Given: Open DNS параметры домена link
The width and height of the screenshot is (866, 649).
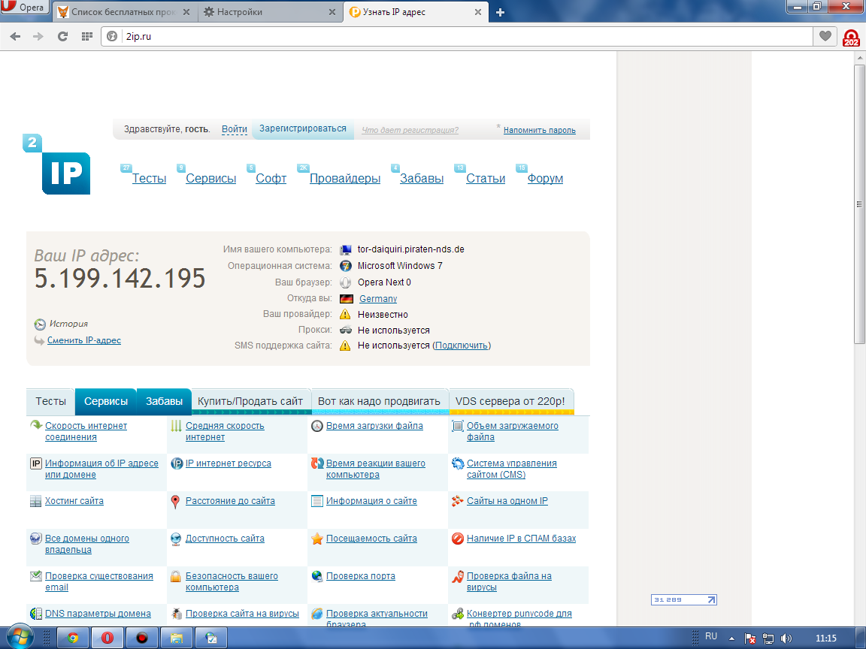Looking at the screenshot, I should 98,614.
